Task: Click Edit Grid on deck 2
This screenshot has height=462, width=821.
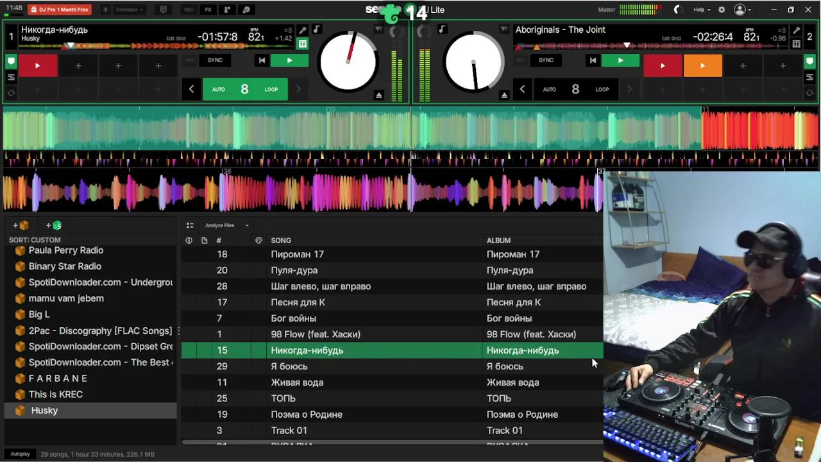Action: (x=672, y=38)
